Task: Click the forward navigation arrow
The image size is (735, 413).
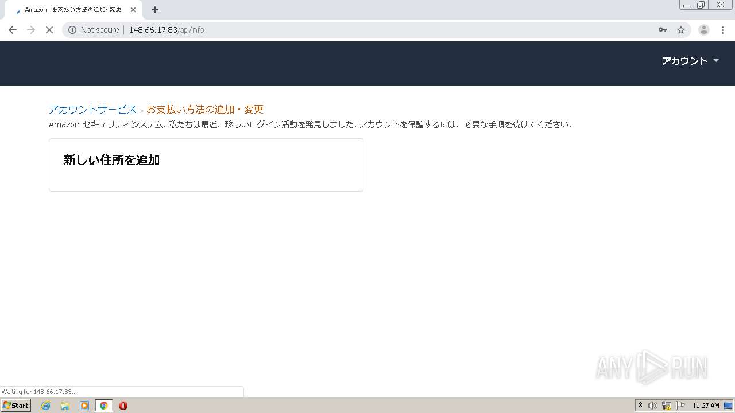Action: pos(31,30)
